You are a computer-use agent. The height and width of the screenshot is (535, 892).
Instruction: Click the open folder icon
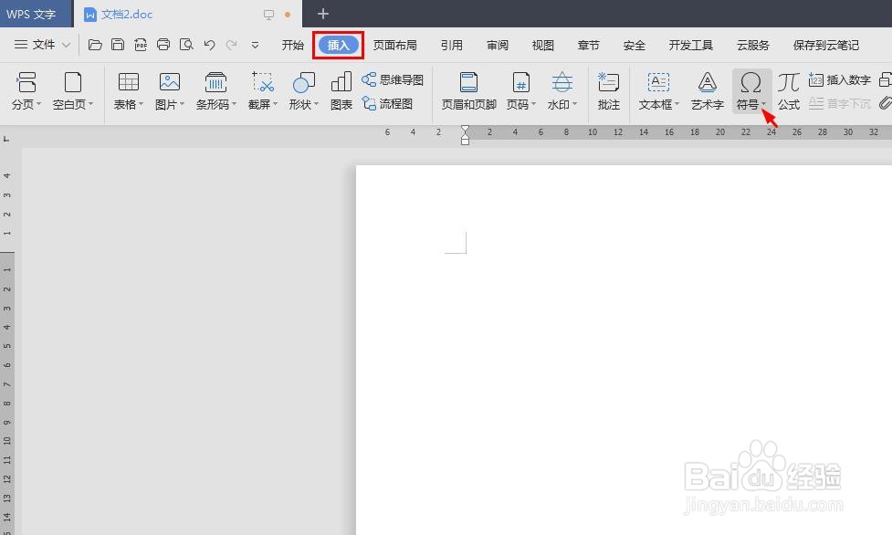95,45
